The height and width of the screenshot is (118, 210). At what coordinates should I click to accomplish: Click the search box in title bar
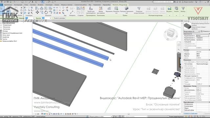(163, 2)
